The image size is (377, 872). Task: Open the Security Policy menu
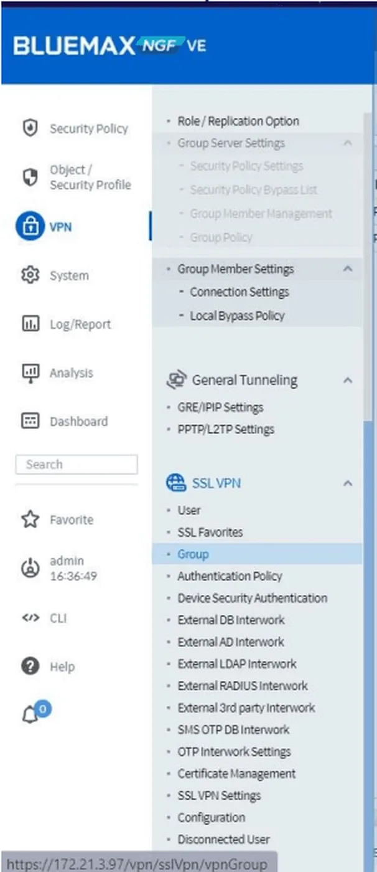[x=88, y=128]
